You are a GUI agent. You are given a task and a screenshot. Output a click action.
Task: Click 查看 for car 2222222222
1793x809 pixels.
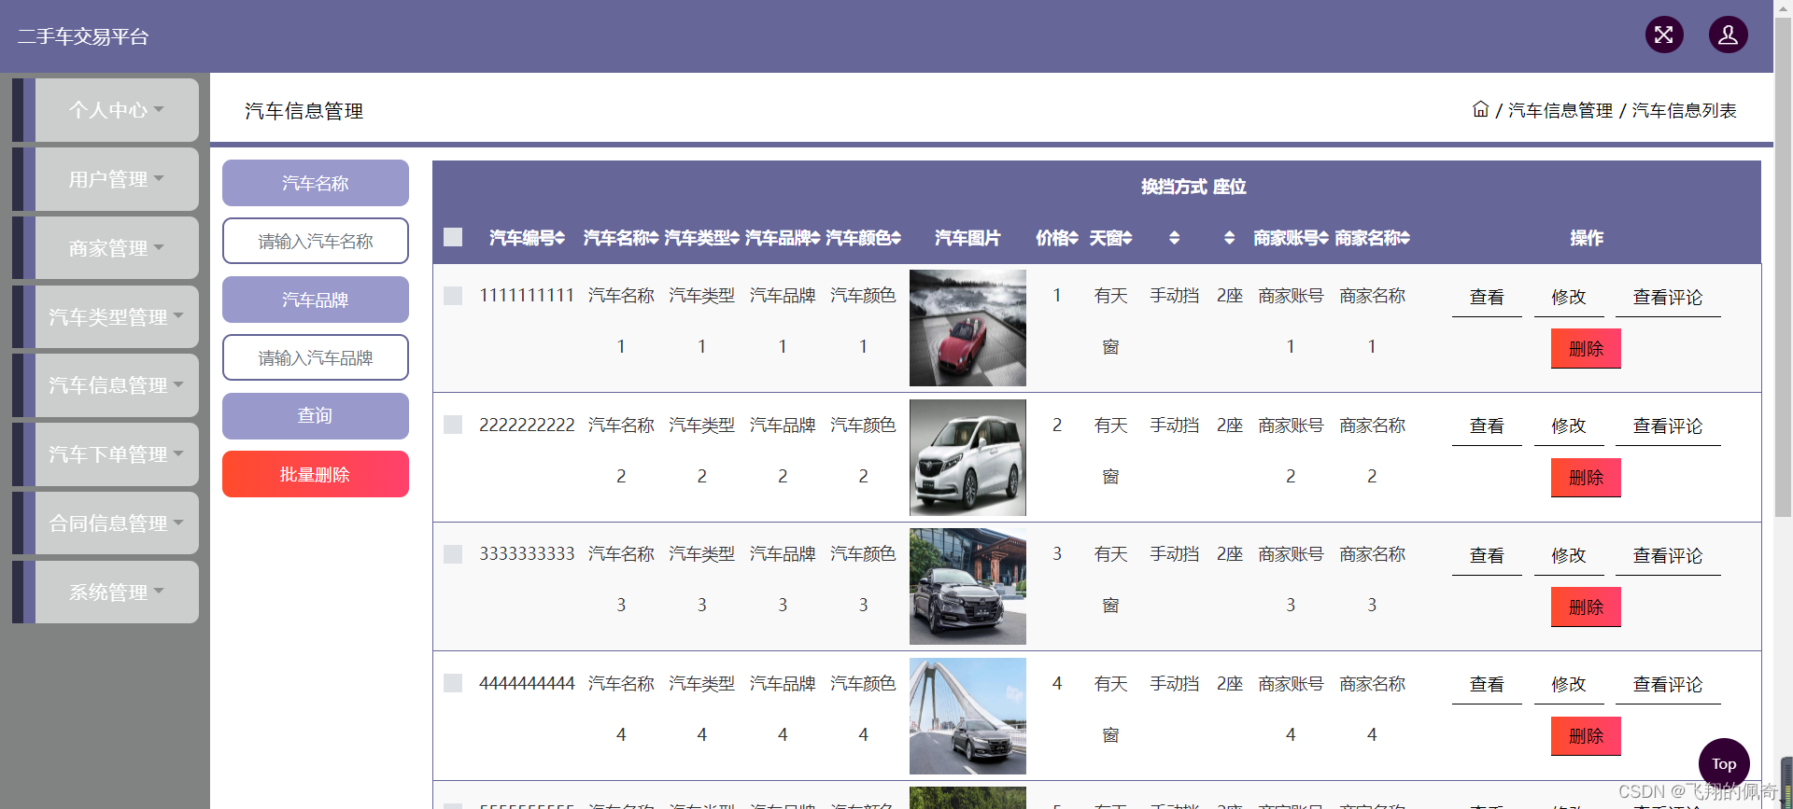(x=1487, y=426)
